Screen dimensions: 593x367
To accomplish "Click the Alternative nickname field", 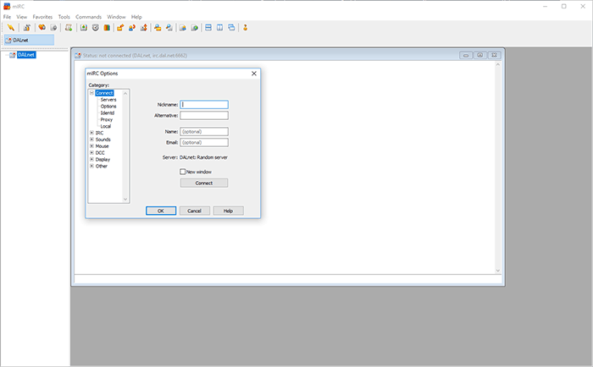I will coord(204,116).
